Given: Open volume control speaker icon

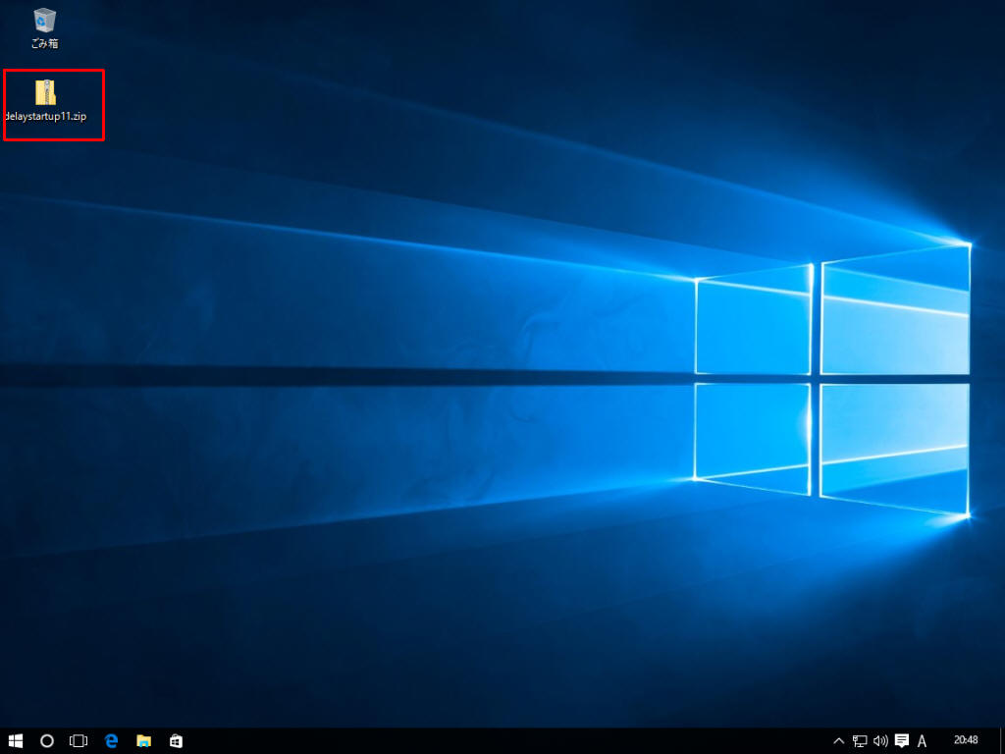Looking at the screenshot, I should pyautogui.click(x=880, y=741).
